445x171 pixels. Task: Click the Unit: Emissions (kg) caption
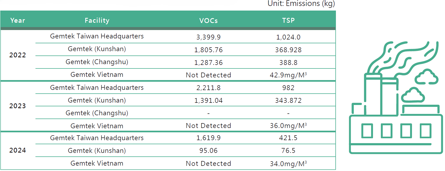coord(301,4)
